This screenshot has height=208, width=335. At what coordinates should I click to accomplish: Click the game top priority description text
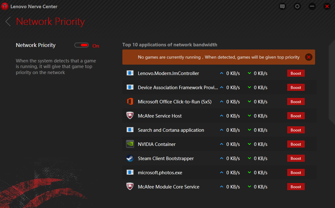click(x=56, y=66)
